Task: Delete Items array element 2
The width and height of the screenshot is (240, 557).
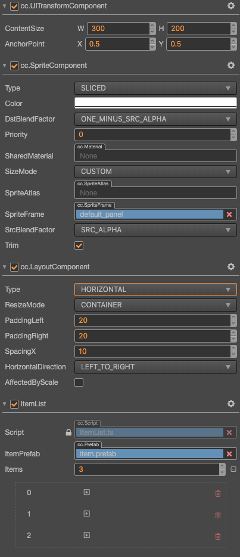Action: pyautogui.click(x=218, y=536)
